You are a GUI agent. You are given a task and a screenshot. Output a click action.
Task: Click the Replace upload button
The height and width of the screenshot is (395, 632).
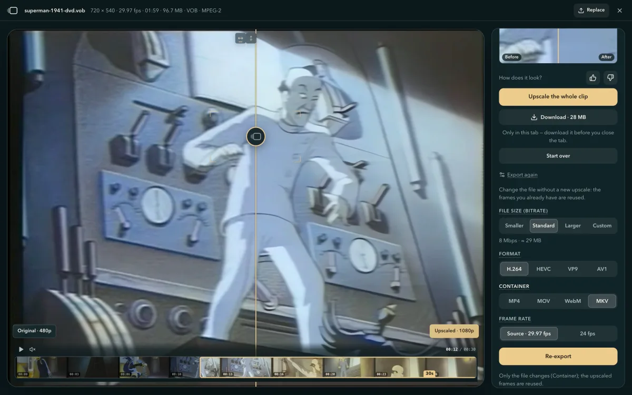pos(591,10)
